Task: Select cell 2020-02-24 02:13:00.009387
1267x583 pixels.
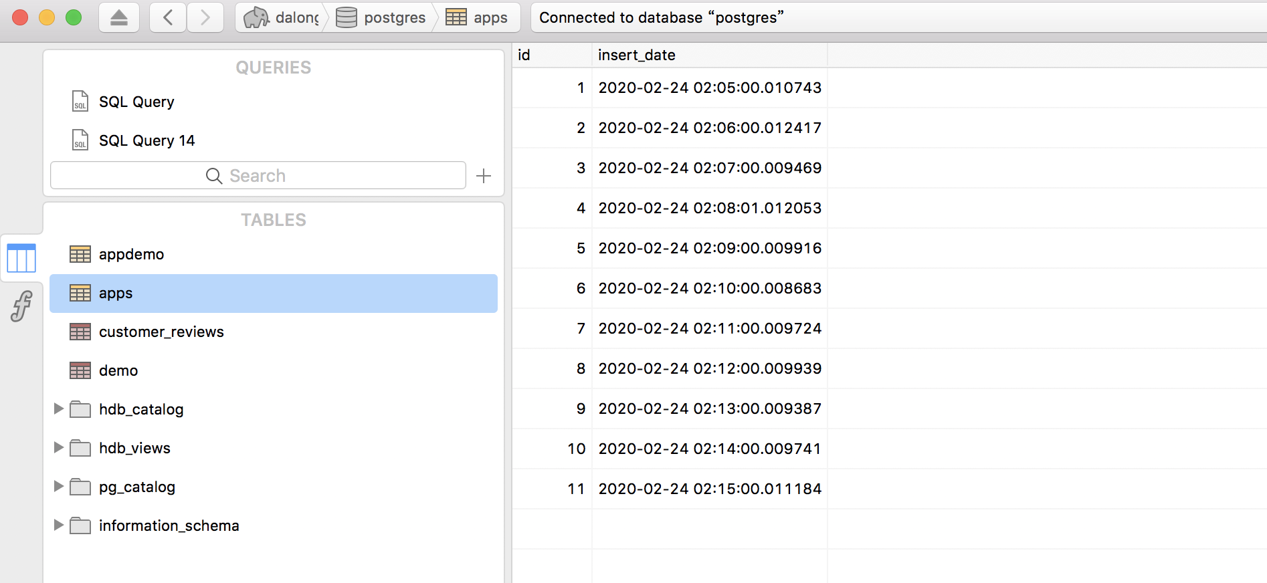Action: coord(710,409)
